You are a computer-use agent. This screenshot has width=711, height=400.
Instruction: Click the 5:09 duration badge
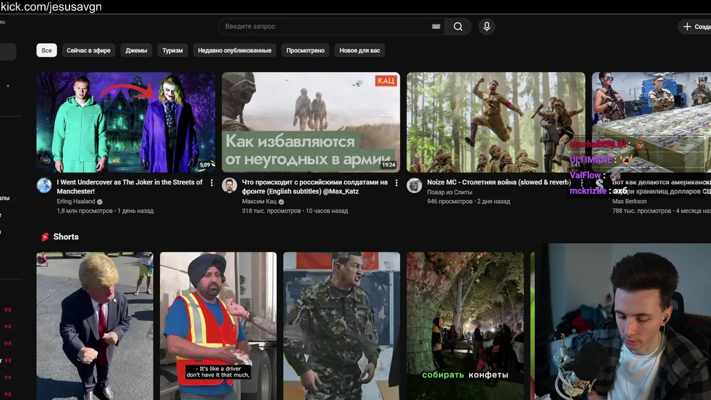[205, 165]
